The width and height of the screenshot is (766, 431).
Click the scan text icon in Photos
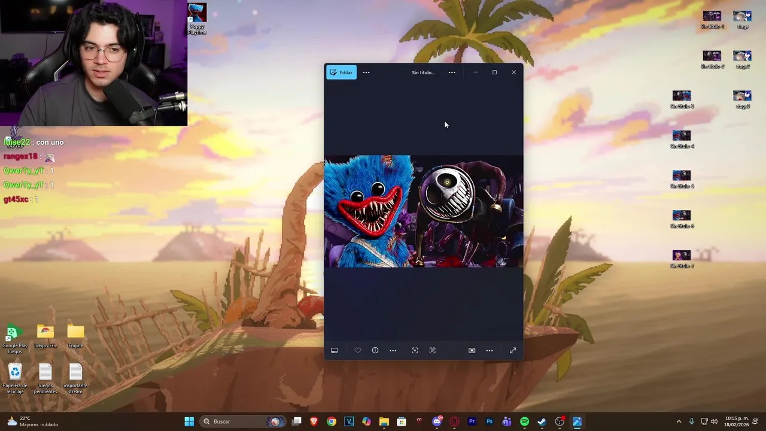point(433,350)
